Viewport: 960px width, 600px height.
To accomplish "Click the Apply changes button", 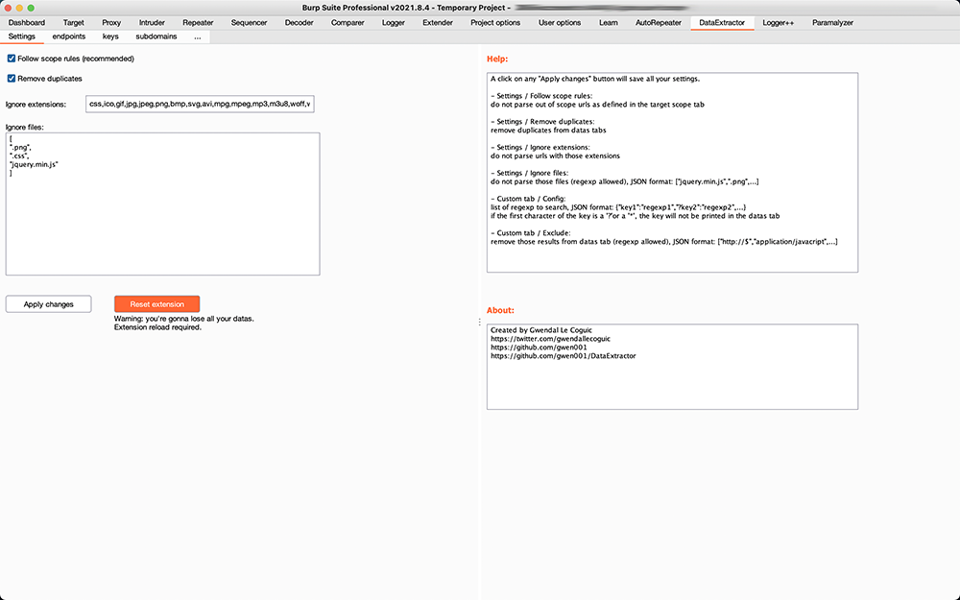I will tap(48, 304).
